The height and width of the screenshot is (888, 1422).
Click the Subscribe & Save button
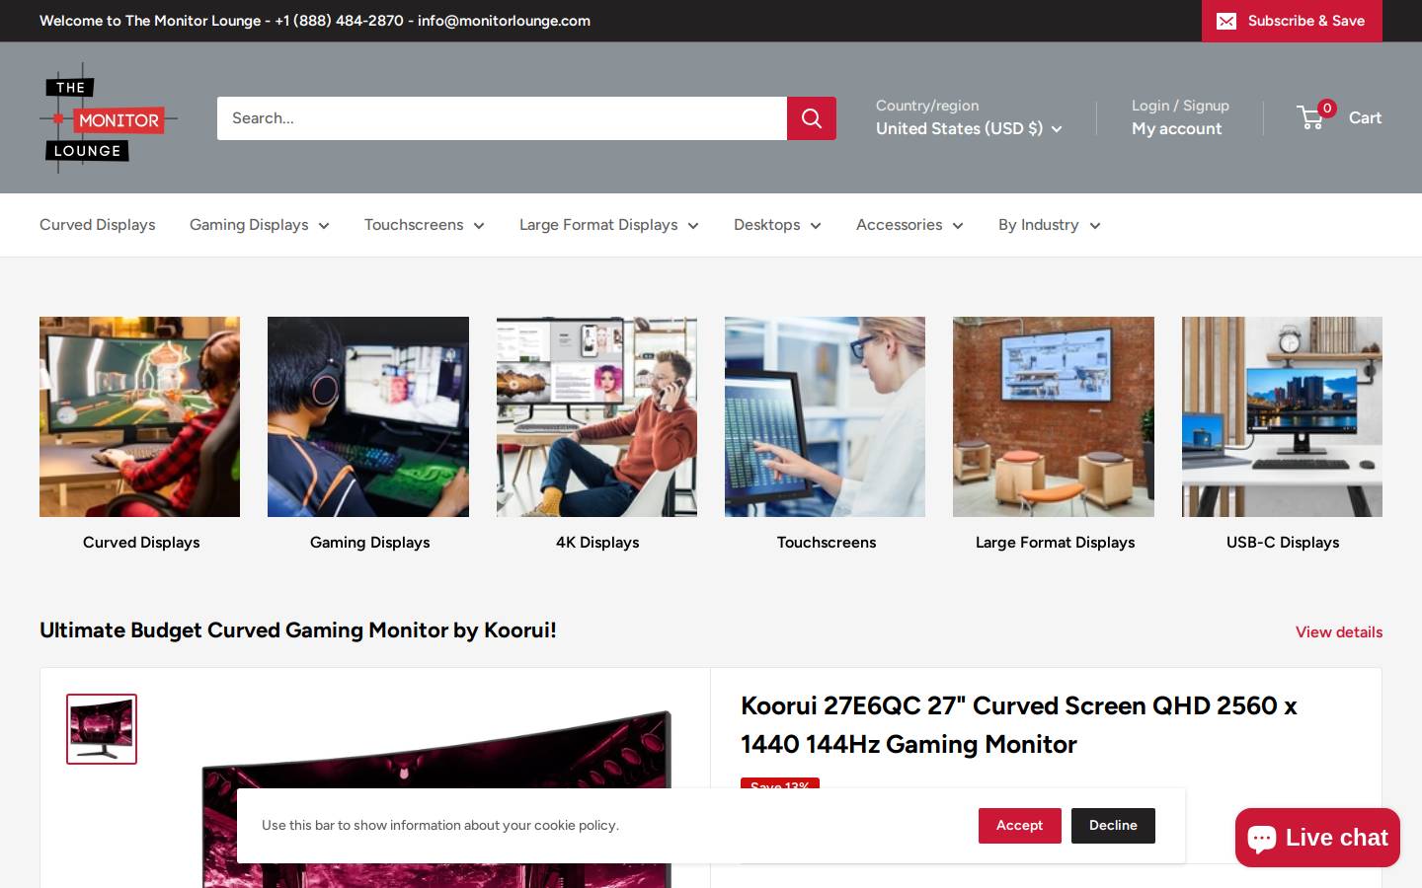pos(1292,21)
